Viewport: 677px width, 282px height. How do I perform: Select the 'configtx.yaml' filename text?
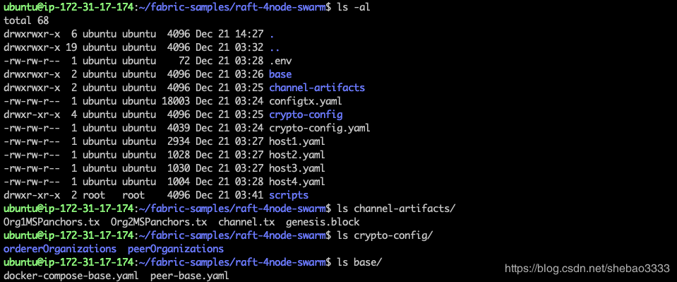point(305,101)
